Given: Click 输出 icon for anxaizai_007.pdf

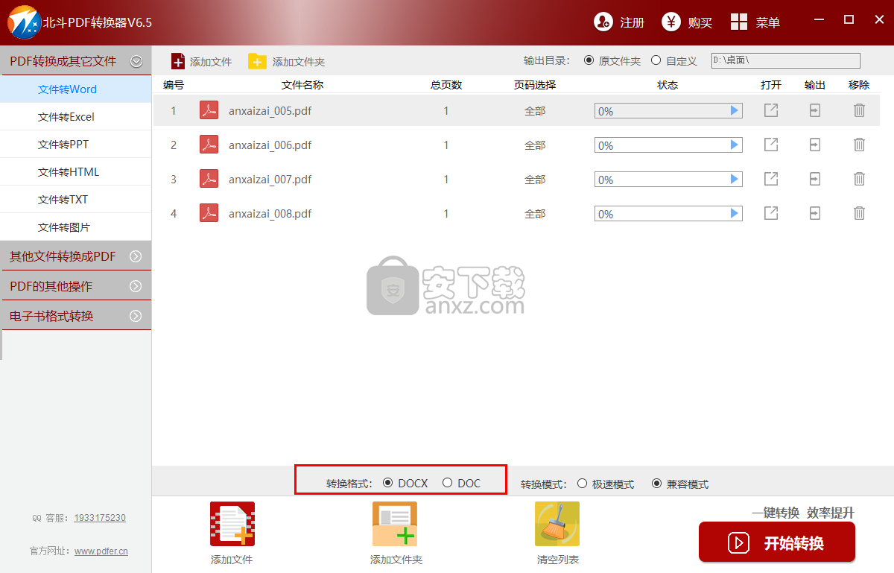Looking at the screenshot, I should coord(815,179).
